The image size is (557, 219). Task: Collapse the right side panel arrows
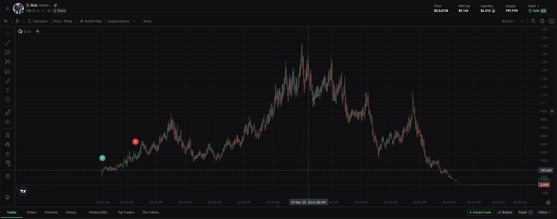click(x=552, y=111)
